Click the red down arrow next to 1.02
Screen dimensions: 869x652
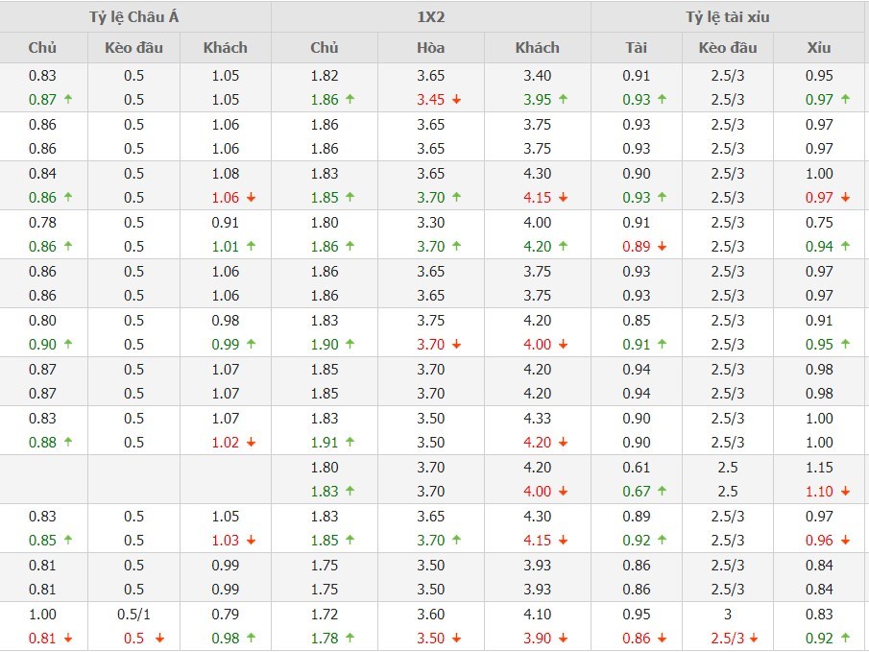pyautogui.click(x=251, y=442)
